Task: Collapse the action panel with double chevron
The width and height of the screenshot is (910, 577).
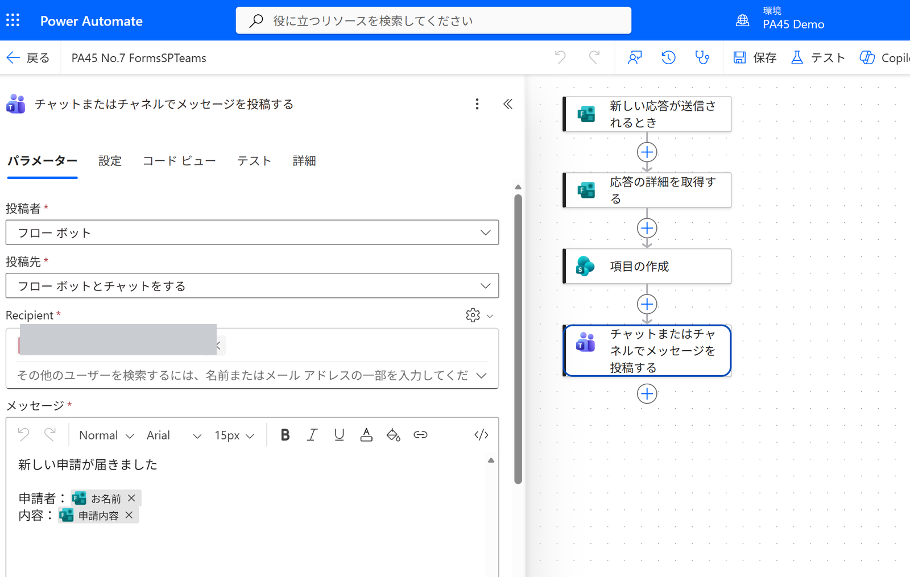Action: click(508, 104)
